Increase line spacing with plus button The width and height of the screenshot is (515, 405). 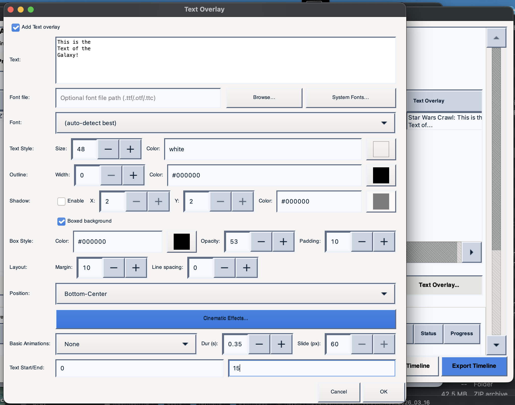[246, 268]
